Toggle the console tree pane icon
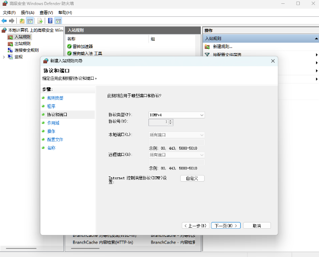This screenshot has width=319, height=257. coord(30,21)
